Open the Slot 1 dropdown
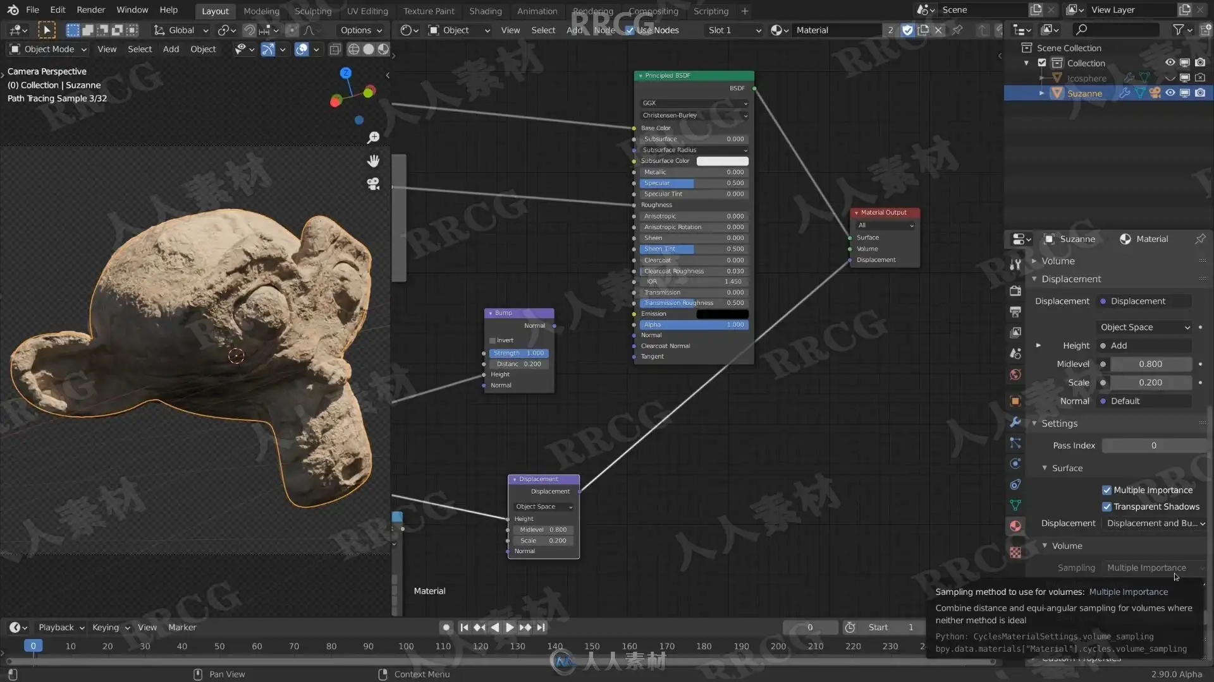The image size is (1214, 682). [733, 30]
